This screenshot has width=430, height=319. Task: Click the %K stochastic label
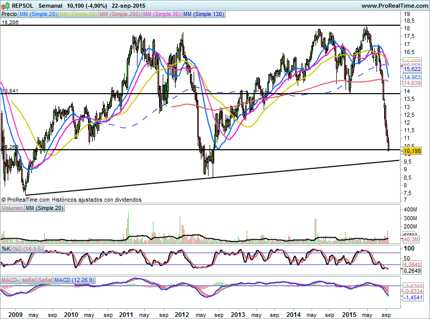(x=6, y=249)
